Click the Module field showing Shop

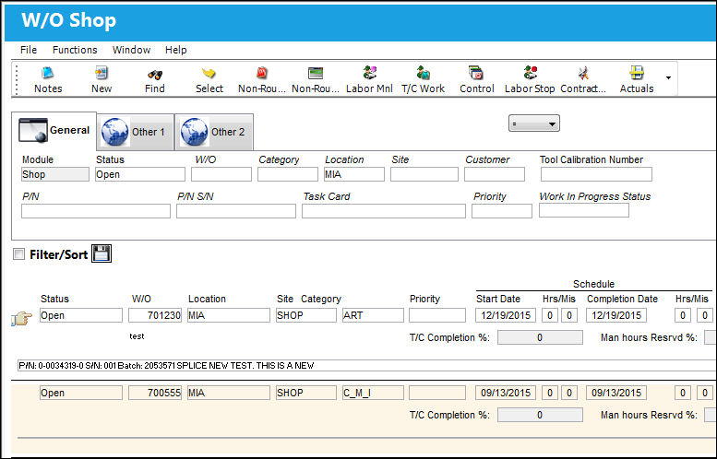[x=55, y=174]
